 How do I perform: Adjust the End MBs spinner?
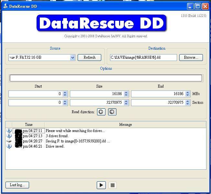point(188,94)
